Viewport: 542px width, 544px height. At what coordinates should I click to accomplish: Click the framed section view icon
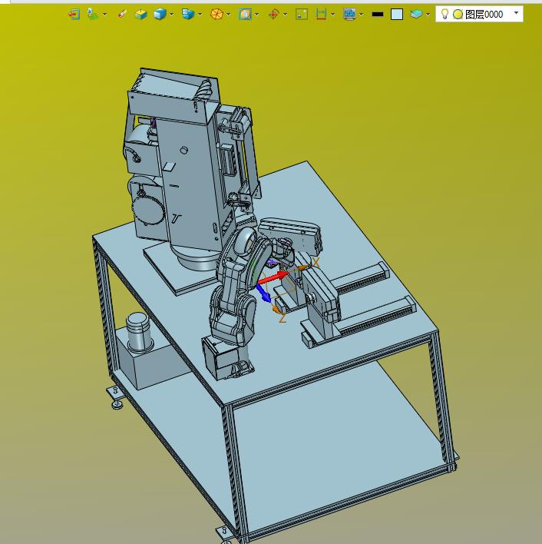coord(245,15)
